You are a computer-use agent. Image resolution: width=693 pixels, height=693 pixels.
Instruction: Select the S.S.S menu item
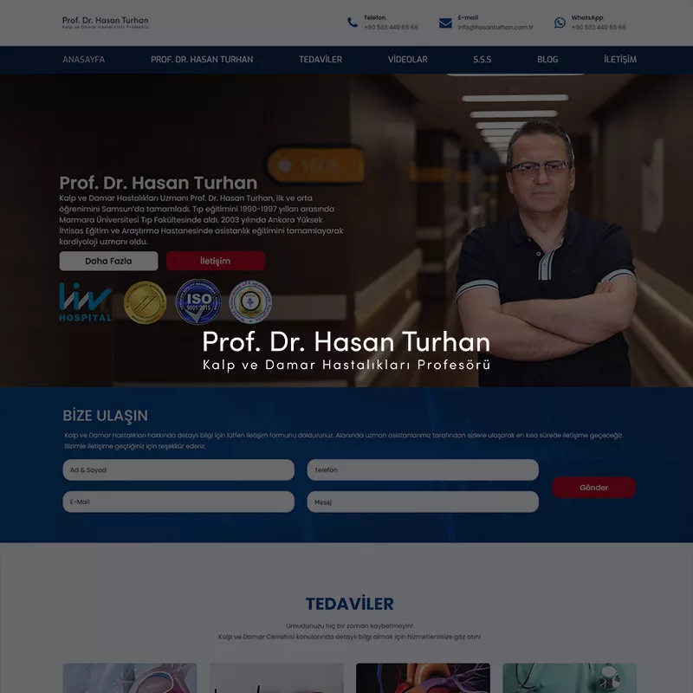pos(480,59)
